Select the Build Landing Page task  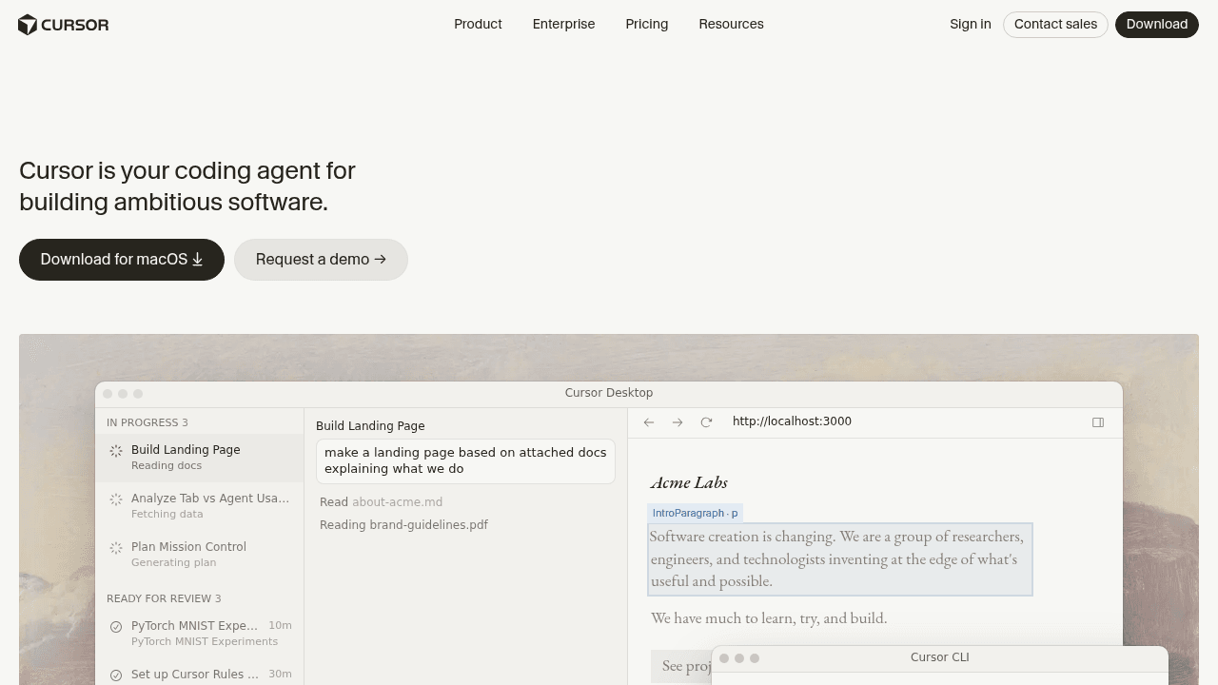point(200,458)
